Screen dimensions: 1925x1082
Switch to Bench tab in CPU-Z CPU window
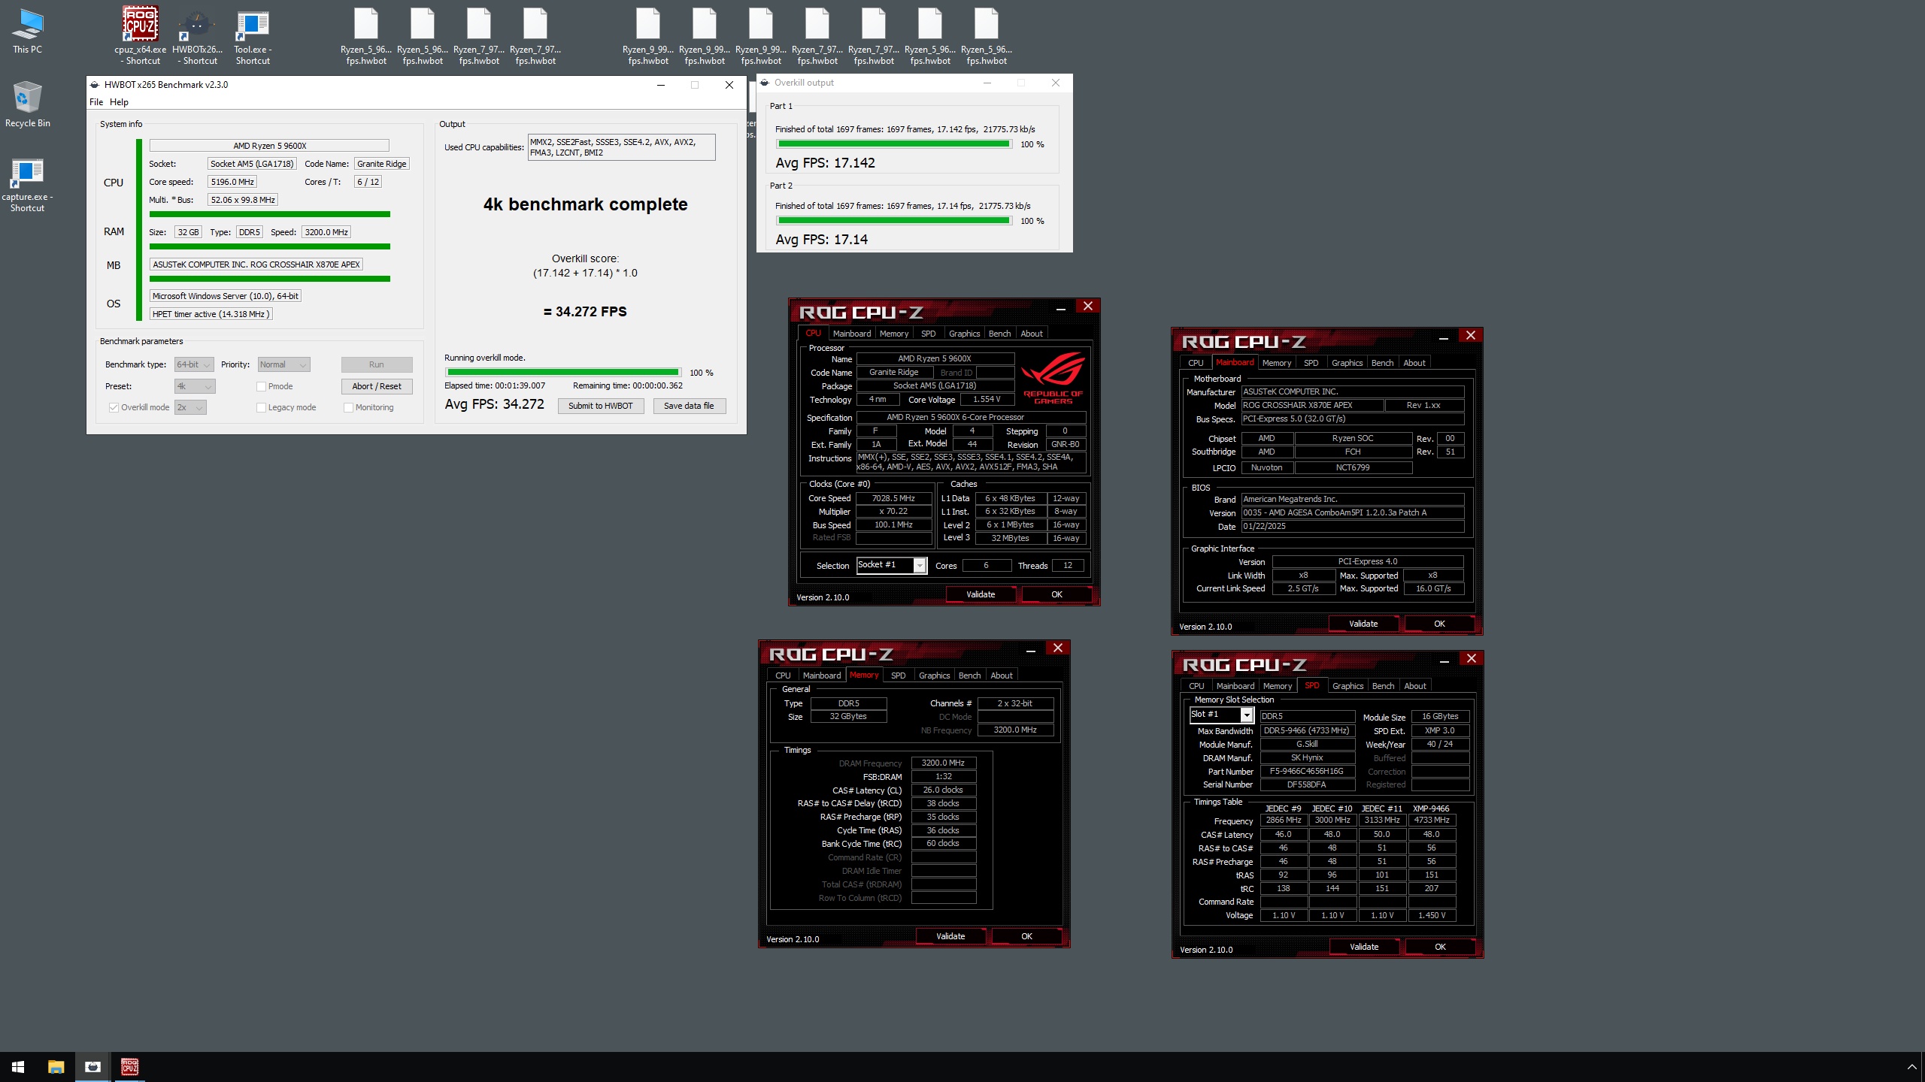pyautogui.click(x=999, y=334)
